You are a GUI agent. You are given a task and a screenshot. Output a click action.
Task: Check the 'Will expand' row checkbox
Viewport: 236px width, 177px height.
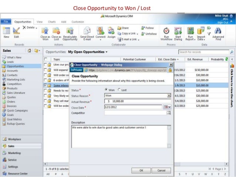click(45, 70)
